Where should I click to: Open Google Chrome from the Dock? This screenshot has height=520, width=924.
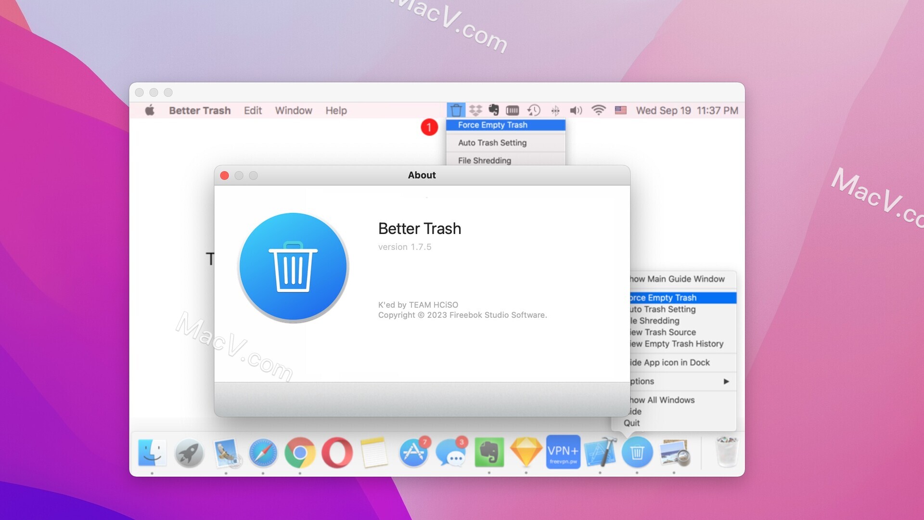click(300, 453)
